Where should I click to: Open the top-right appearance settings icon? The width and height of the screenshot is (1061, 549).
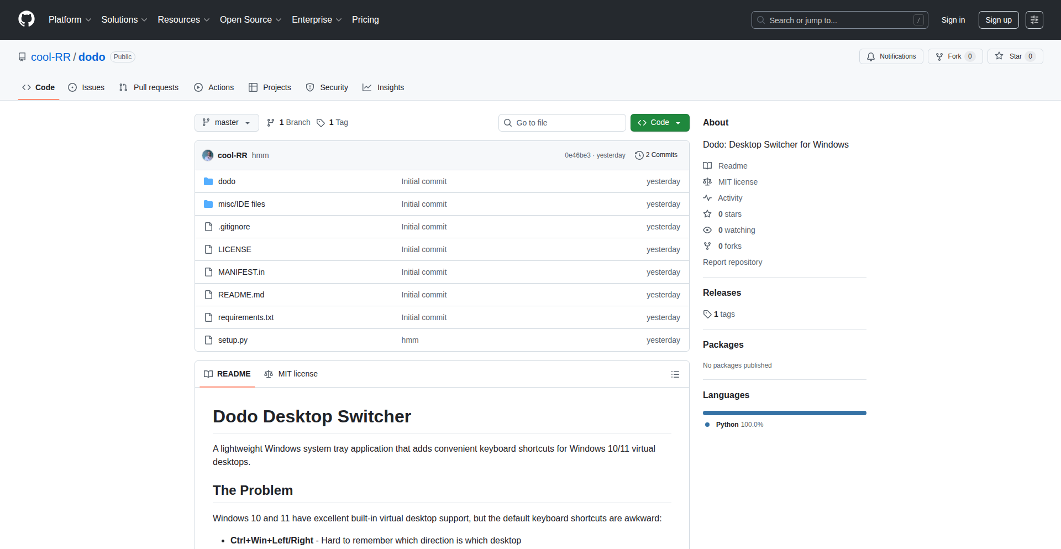pos(1034,20)
